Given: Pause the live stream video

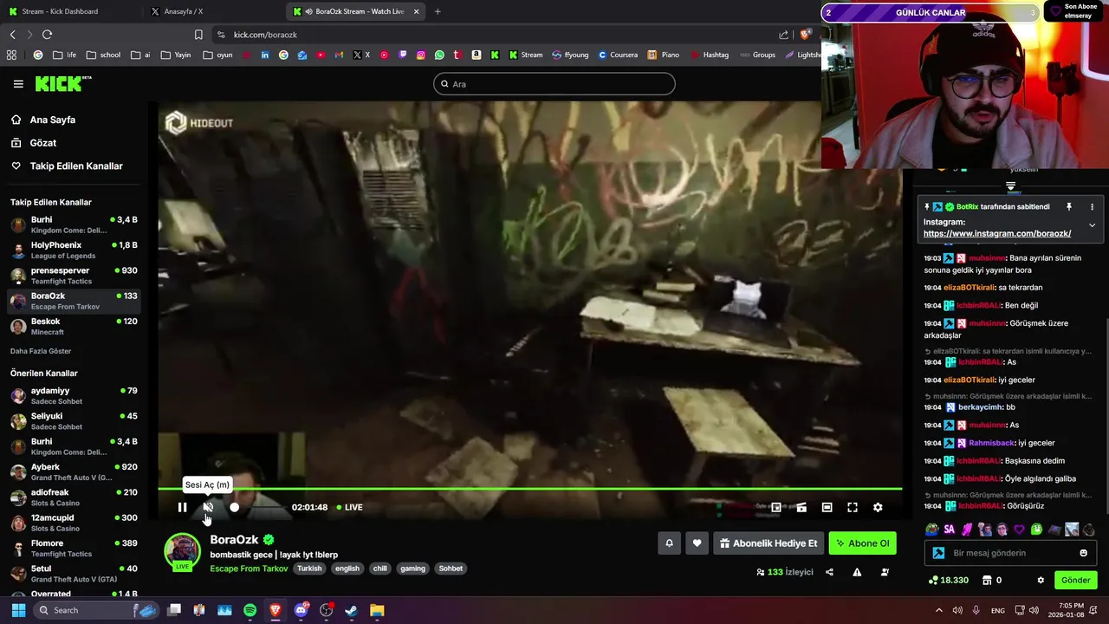Looking at the screenshot, I should pyautogui.click(x=182, y=507).
